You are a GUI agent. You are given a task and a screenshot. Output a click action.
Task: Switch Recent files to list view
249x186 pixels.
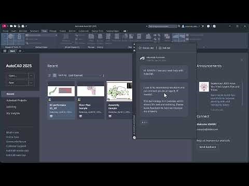click(x=49, y=75)
